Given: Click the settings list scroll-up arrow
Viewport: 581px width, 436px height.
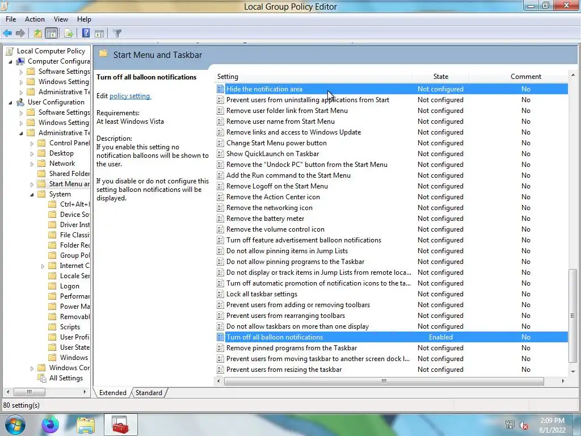Looking at the screenshot, I should click(572, 76).
